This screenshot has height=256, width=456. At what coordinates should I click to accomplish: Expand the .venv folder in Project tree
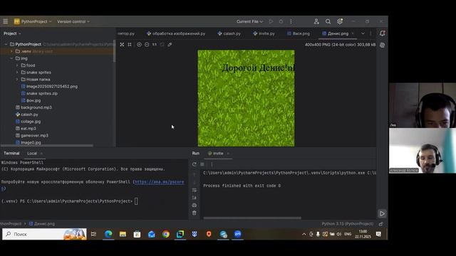[11, 51]
